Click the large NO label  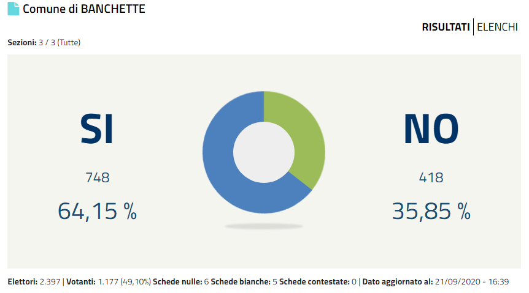click(431, 130)
